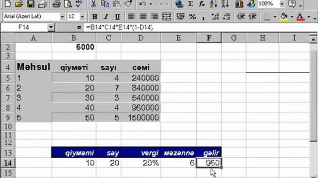Open font color palette dropdown

pyautogui.click(x=309, y=17)
